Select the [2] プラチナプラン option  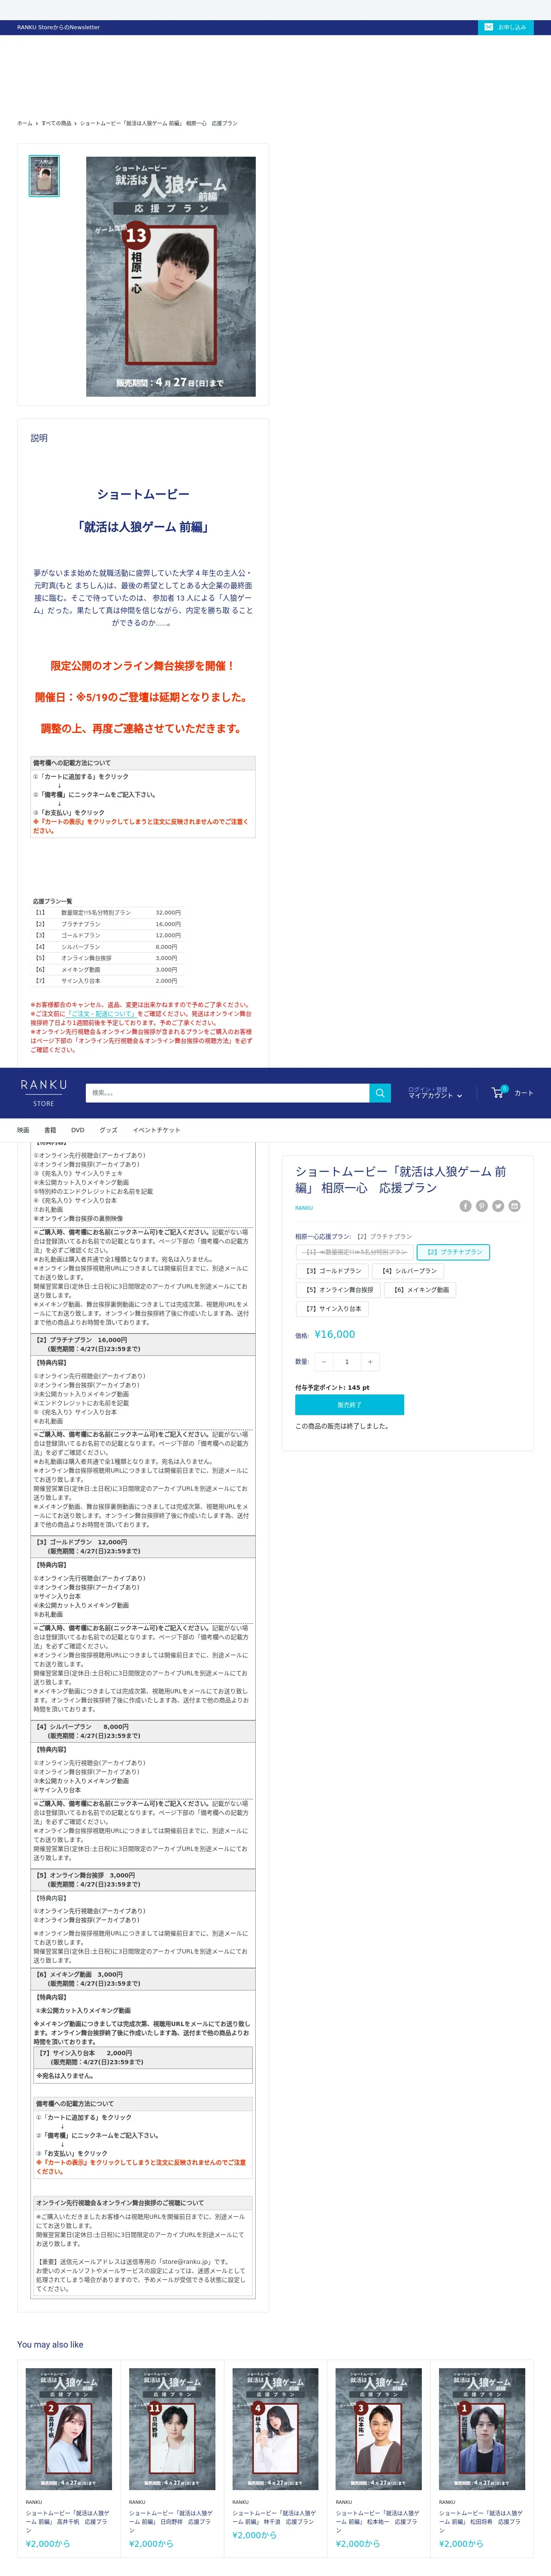453,1252
